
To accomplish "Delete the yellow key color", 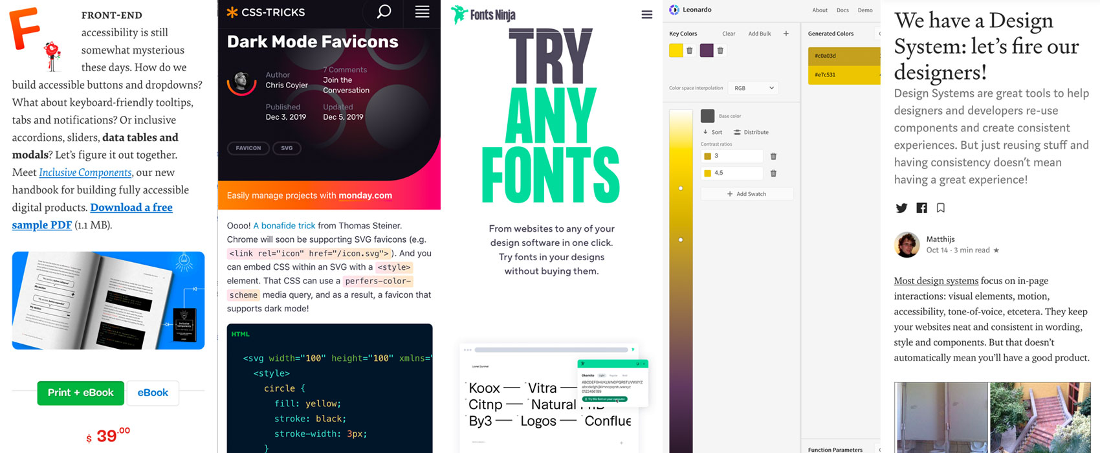I will (x=690, y=50).
